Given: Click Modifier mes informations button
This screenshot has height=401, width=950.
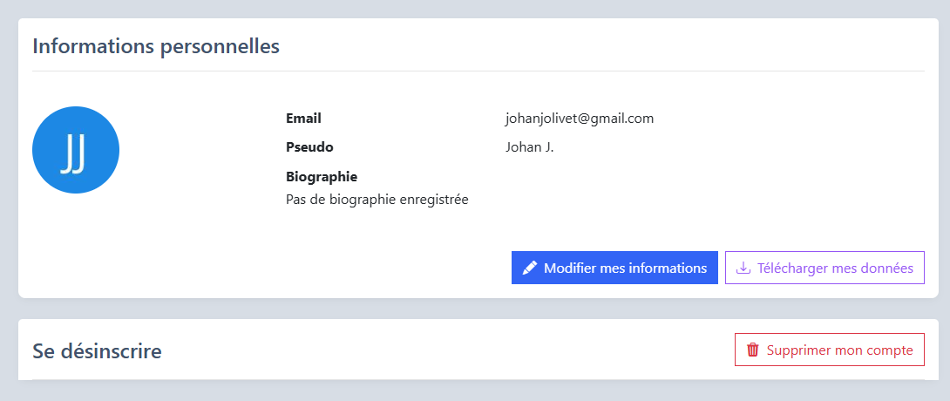Looking at the screenshot, I should pyautogui.click(x=614, y=268).
